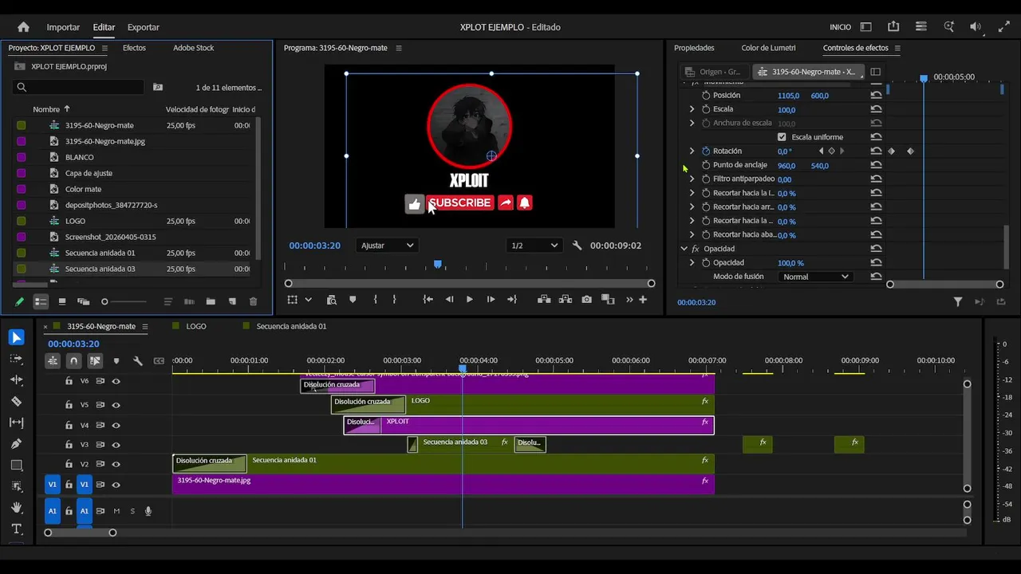Viewport: 1021px width, 574px height.
Task: Open the Modo de fusión Normal dropdown
Action: point(815,277)
